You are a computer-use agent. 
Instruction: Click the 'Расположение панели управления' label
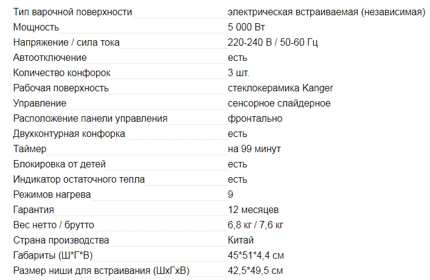click(90, 118)
